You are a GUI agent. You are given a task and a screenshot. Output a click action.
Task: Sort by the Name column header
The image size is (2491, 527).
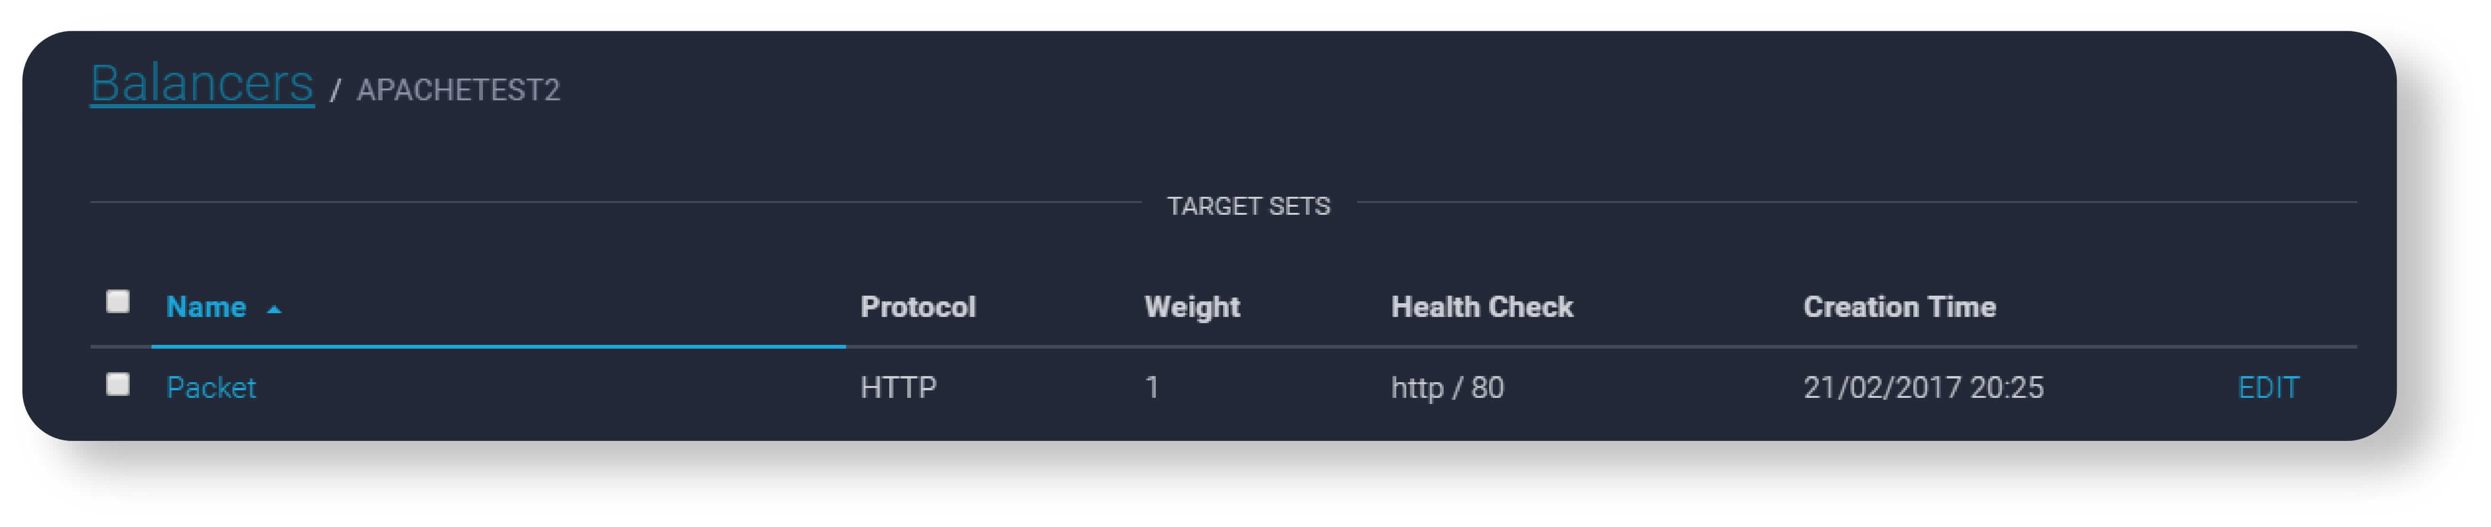click(x=206, y=307)
